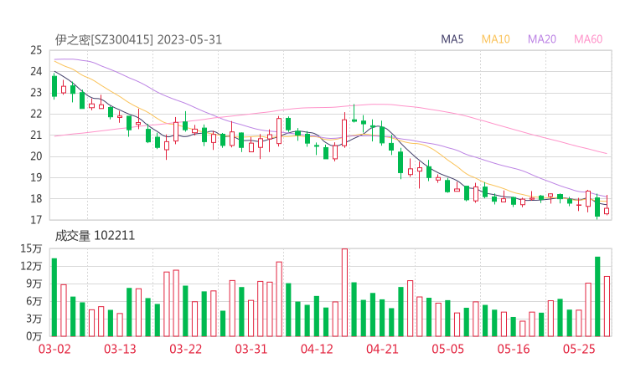The height and width of the screenshot is (368, 620).
Task: Click the 04-21 date axis label
Action: pyautogui.click(x=382, y=349)
